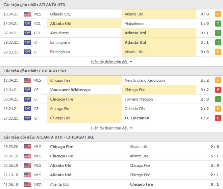Click green T badge for Forward Madison match
This screenshot has width=223, height=189.
point(218,99)
